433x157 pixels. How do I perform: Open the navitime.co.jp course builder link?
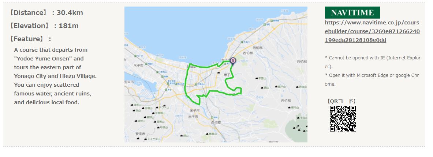(x=372, y=31)
